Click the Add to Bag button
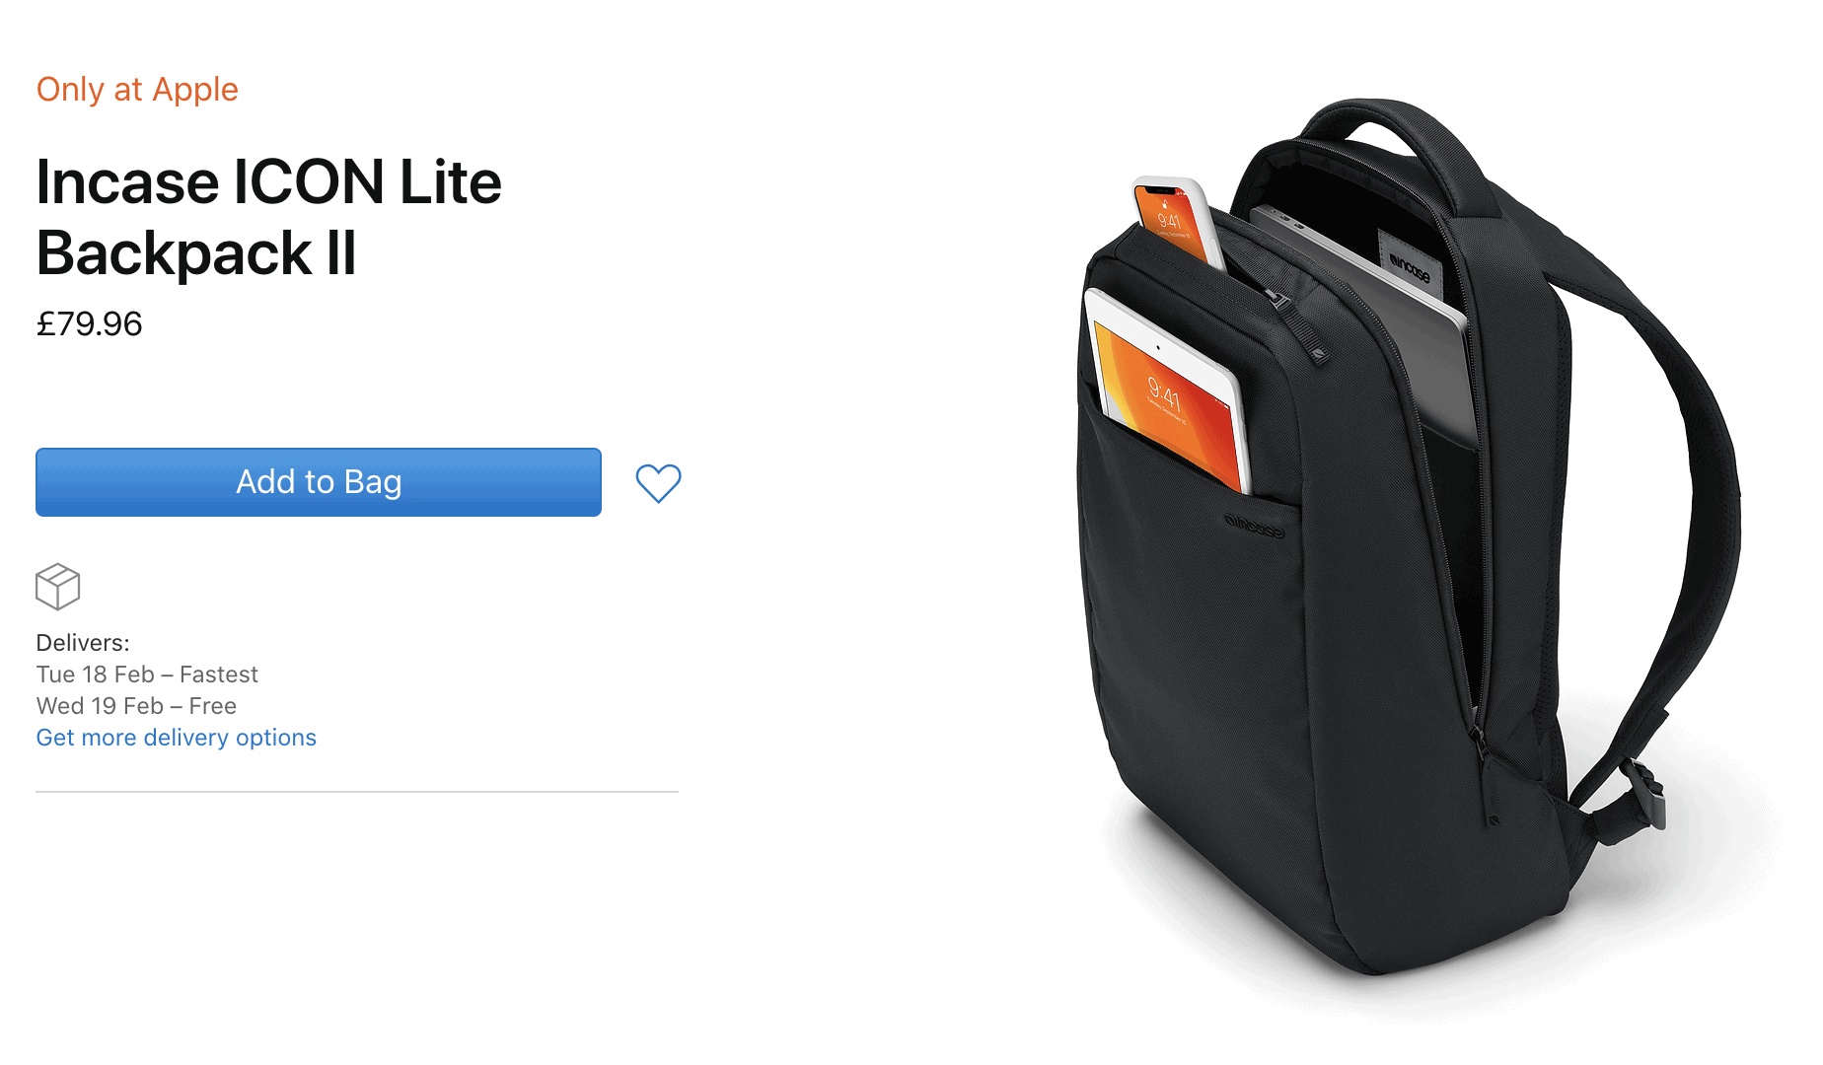 pyautogui.click(x=319, y=482)
